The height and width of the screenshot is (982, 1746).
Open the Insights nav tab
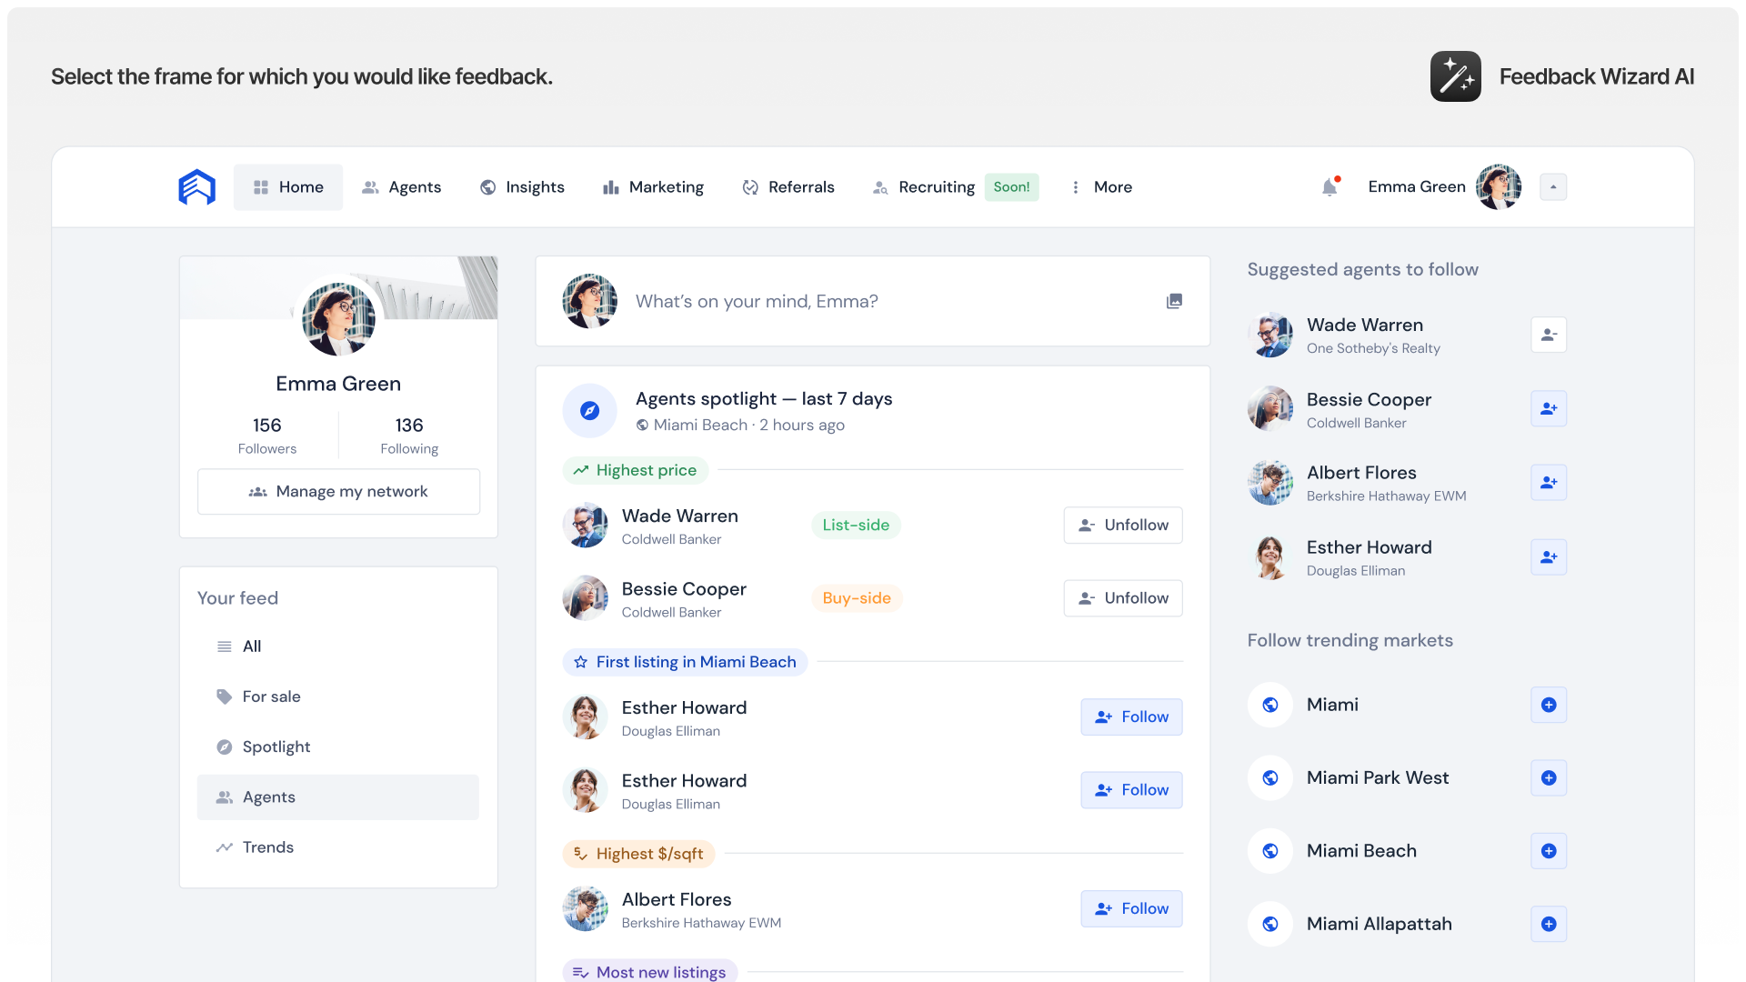[x=522, y=187]
